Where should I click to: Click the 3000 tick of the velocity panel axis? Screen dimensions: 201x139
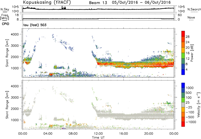click(x=15, y=97)
